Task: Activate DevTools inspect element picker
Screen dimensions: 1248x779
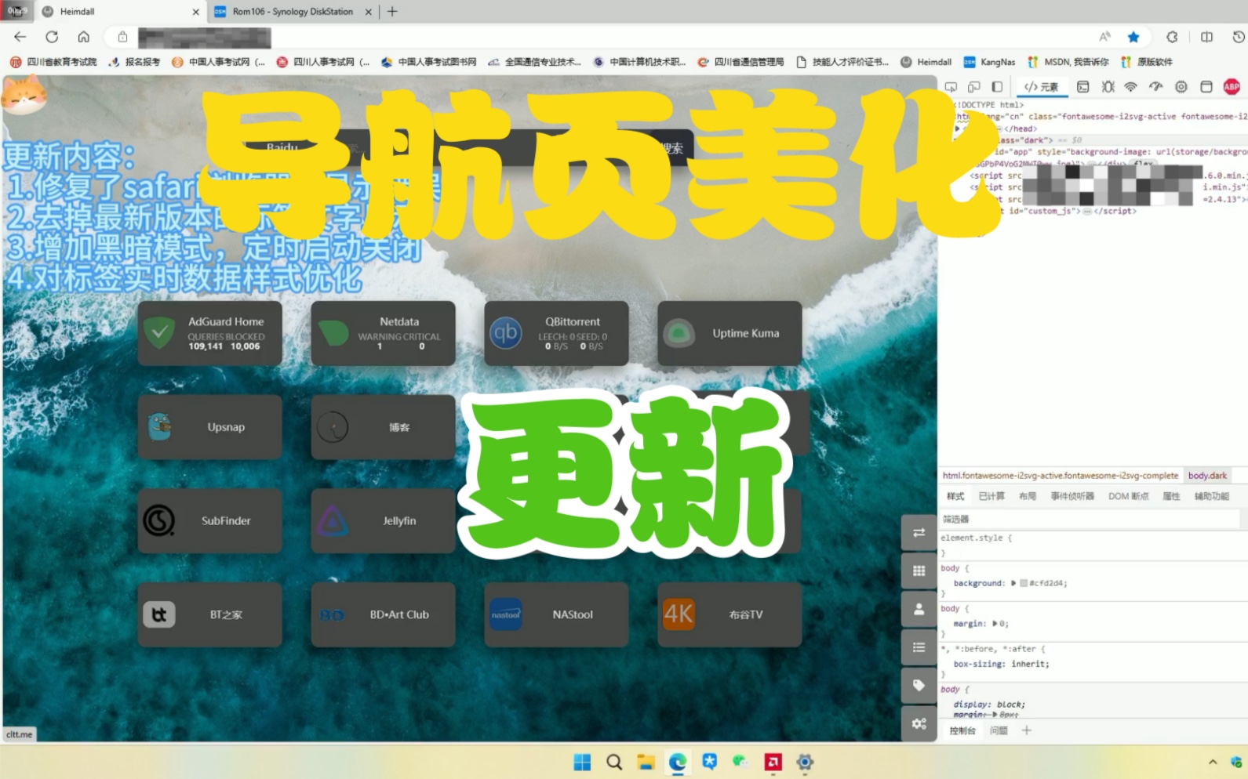Action: (x=951, y=87)
